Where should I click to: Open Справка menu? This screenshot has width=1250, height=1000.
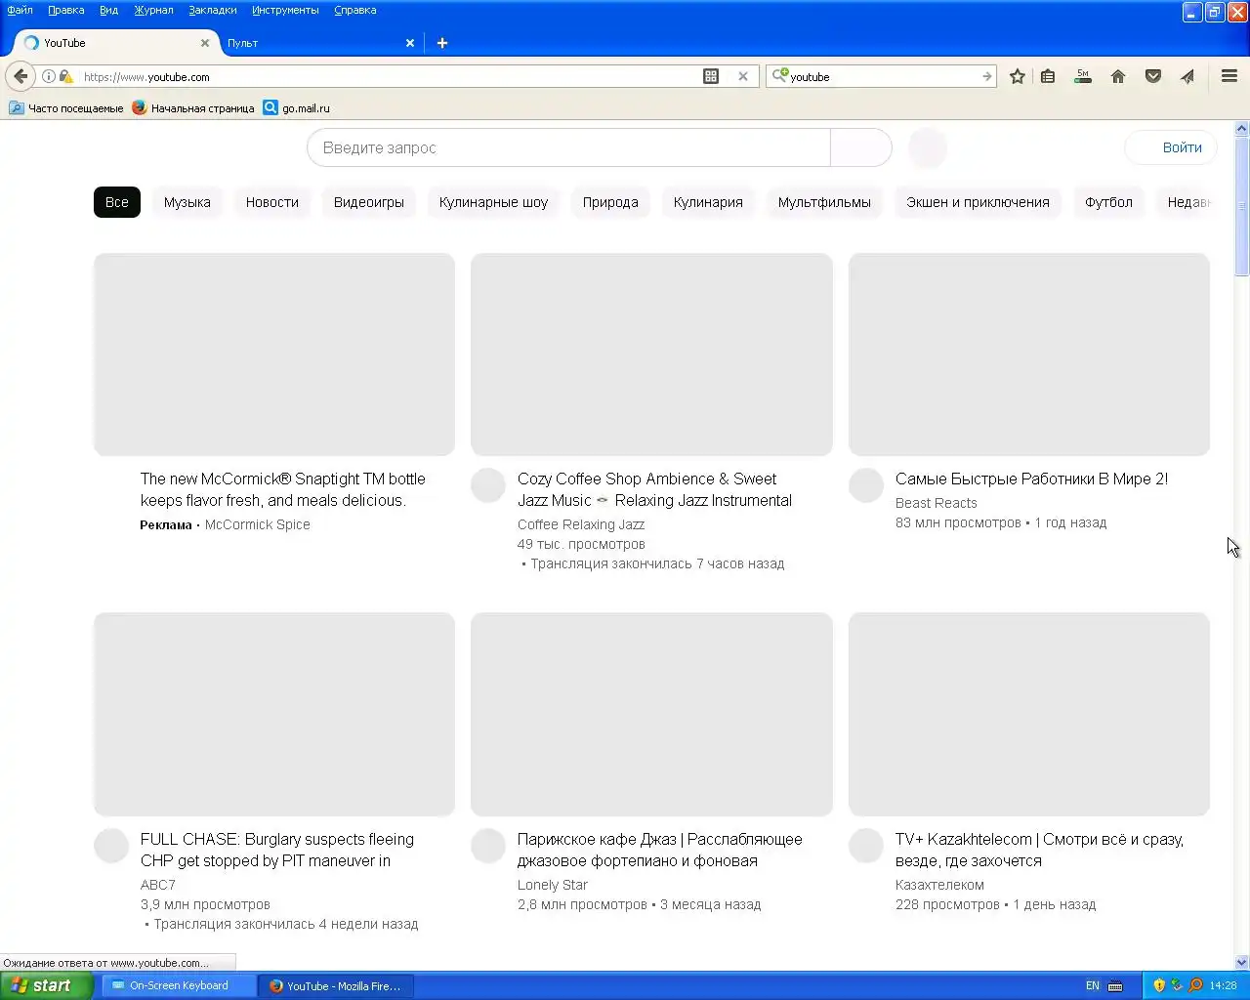(x=355, y=10)
